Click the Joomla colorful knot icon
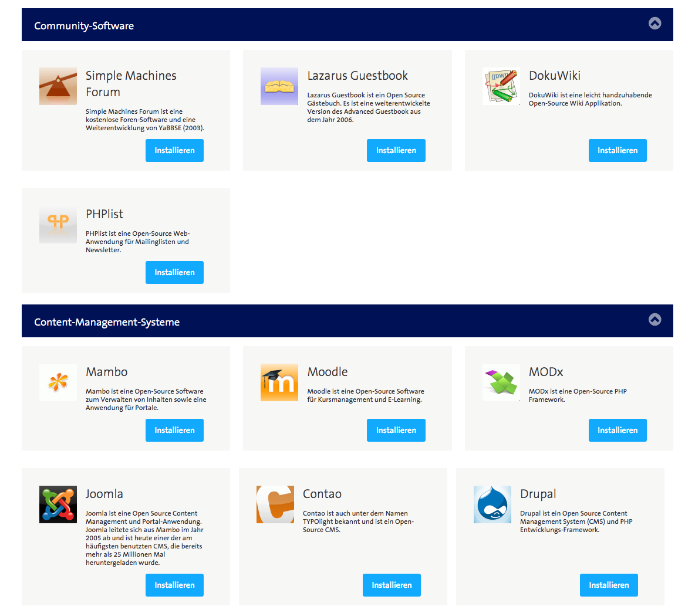The width and height of the screenshot is (695, 613). coord(58,504)
